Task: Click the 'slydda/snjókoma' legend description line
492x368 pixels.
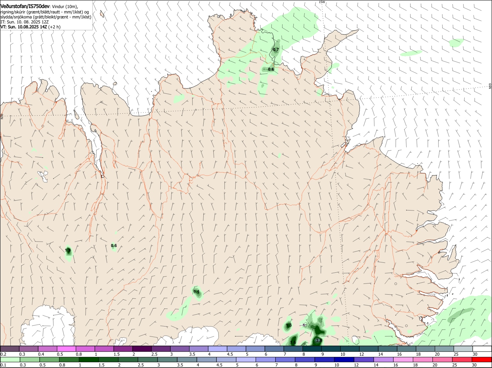Action: point(46,17)
